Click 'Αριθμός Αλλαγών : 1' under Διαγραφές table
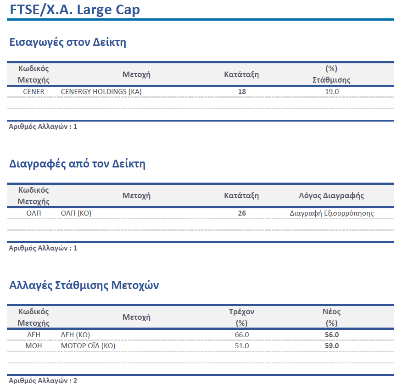The width and height of the screenshot is (402, 384). (43, 248)
